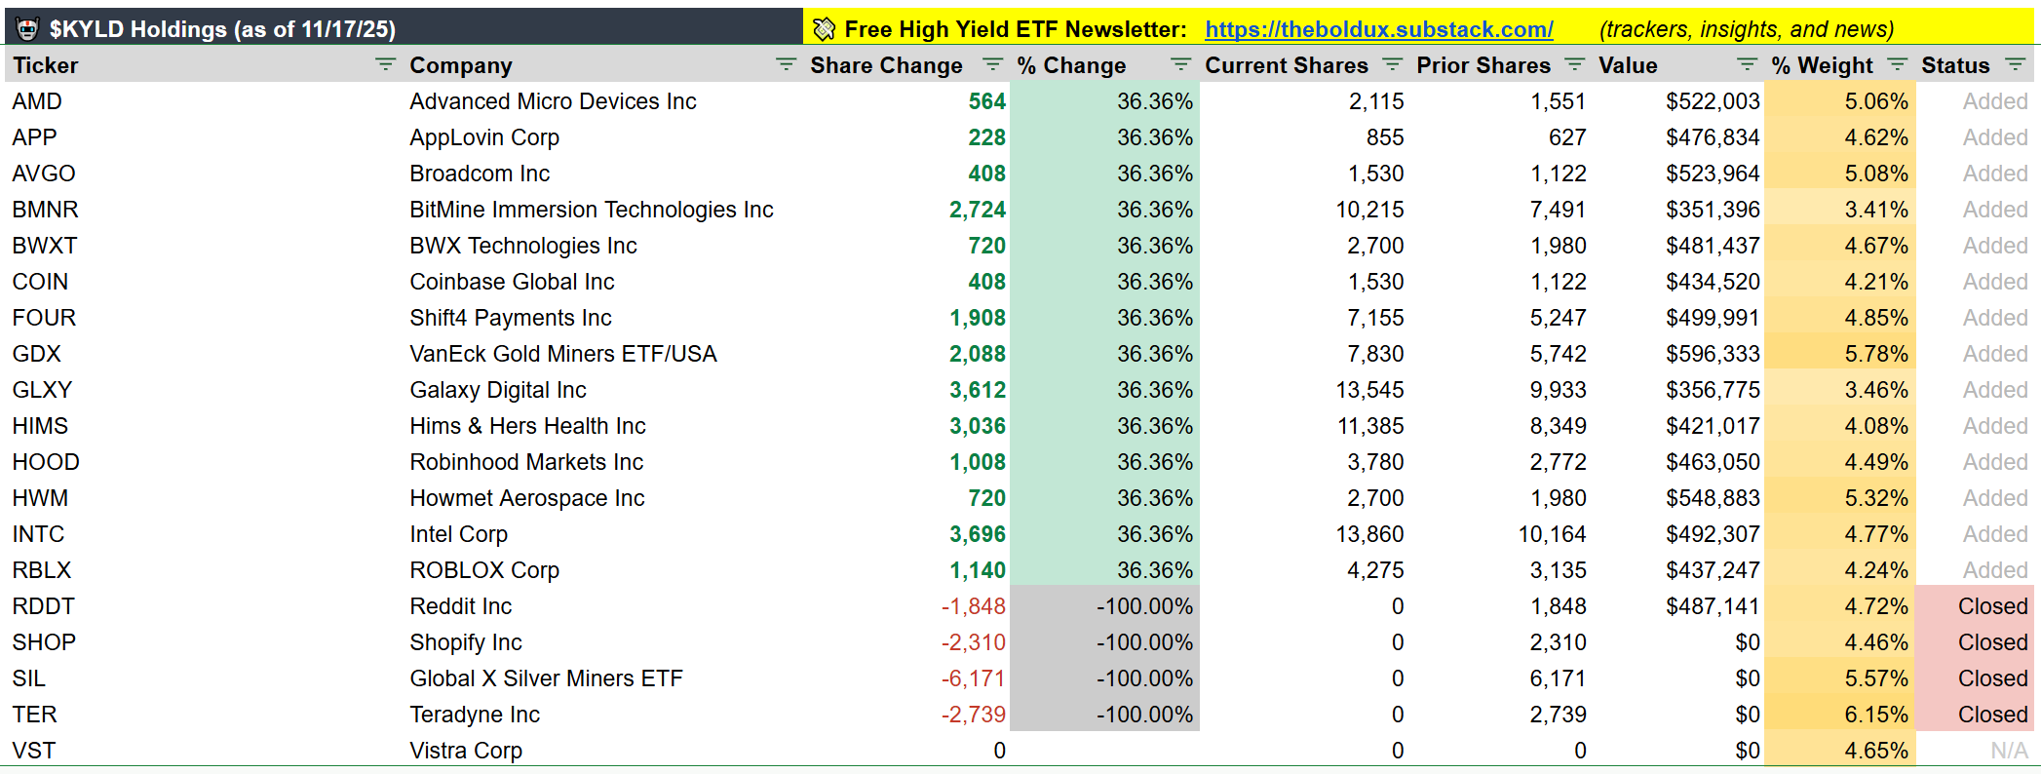Select the APP ticker cell
This screenshot has width=2041, height=774.
pos(204,137)
